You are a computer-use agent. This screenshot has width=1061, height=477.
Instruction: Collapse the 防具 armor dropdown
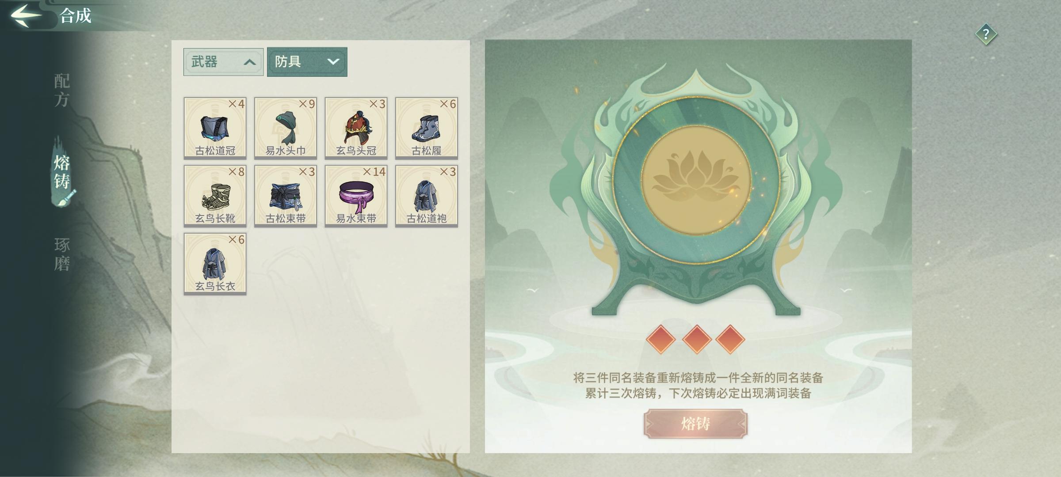pos(307,62)
